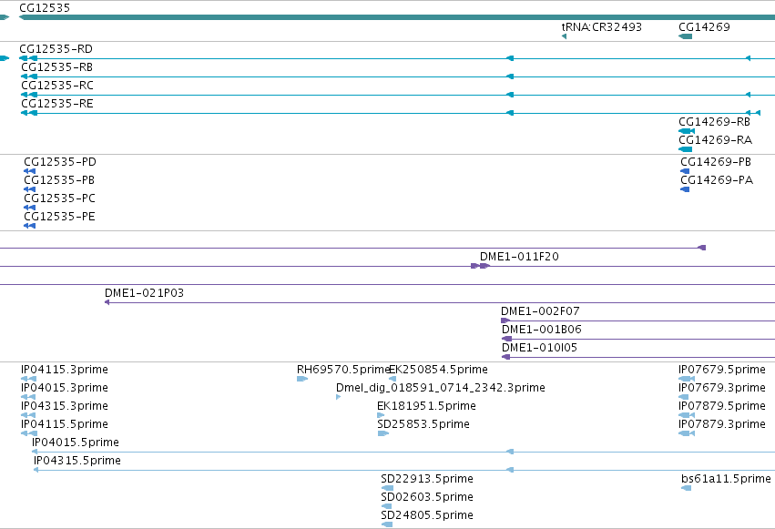Select the CG14269-PA protein glyph
Screen dimensions: 775x529
[685, 189]
